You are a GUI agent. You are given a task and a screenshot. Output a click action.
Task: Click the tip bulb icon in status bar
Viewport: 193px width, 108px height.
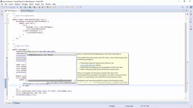tap(191, 106)
